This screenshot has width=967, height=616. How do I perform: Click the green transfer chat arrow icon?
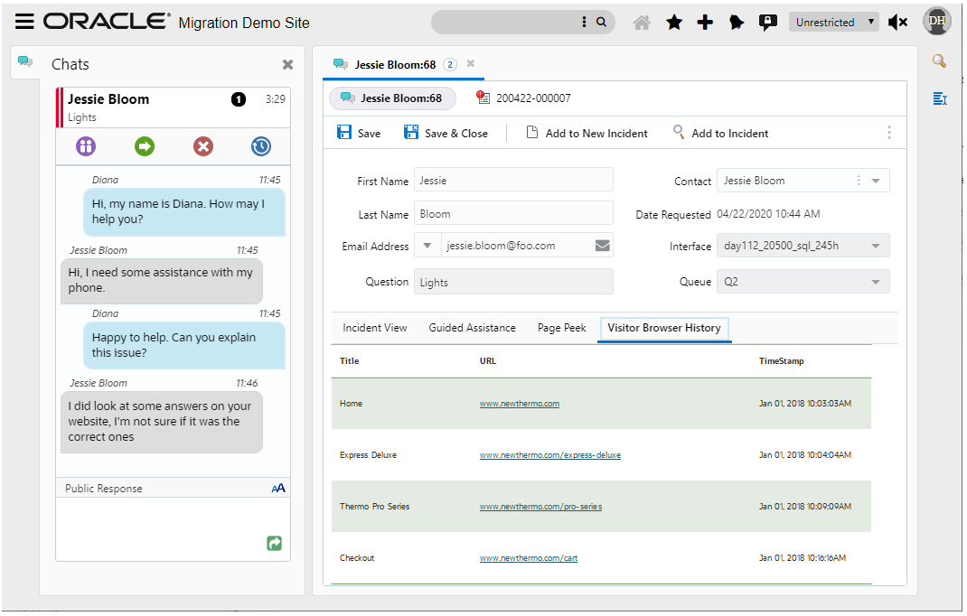(x=145, y=146)
